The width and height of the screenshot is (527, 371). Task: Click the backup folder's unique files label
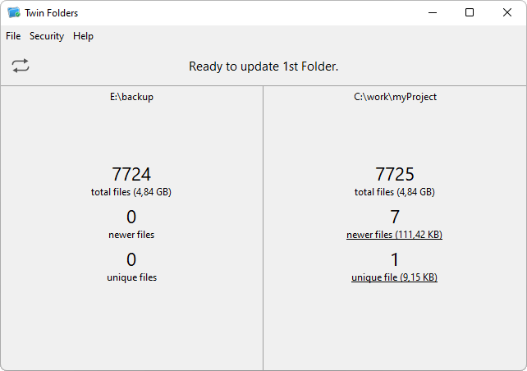131,277
